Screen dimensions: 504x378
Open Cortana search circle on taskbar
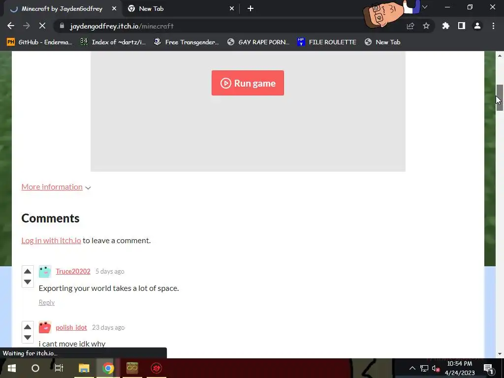(x=35, y=368)
